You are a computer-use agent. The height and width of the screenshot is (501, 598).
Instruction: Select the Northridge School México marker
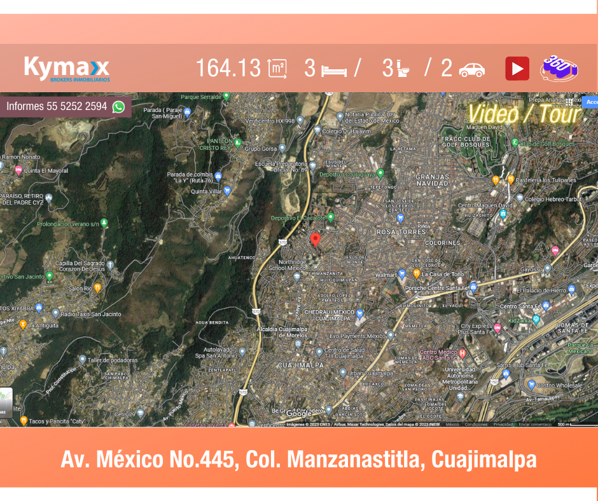click(297, 277)
